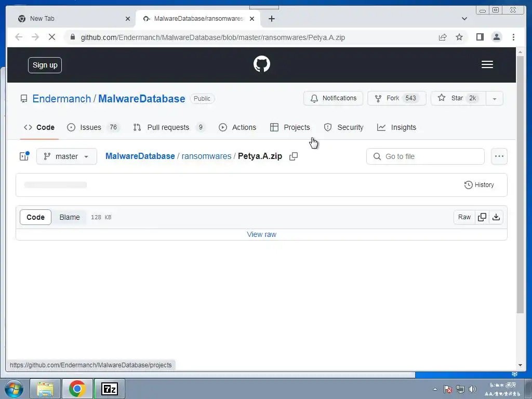Open the tab search chevron in Chrome

tap(464, 19)
